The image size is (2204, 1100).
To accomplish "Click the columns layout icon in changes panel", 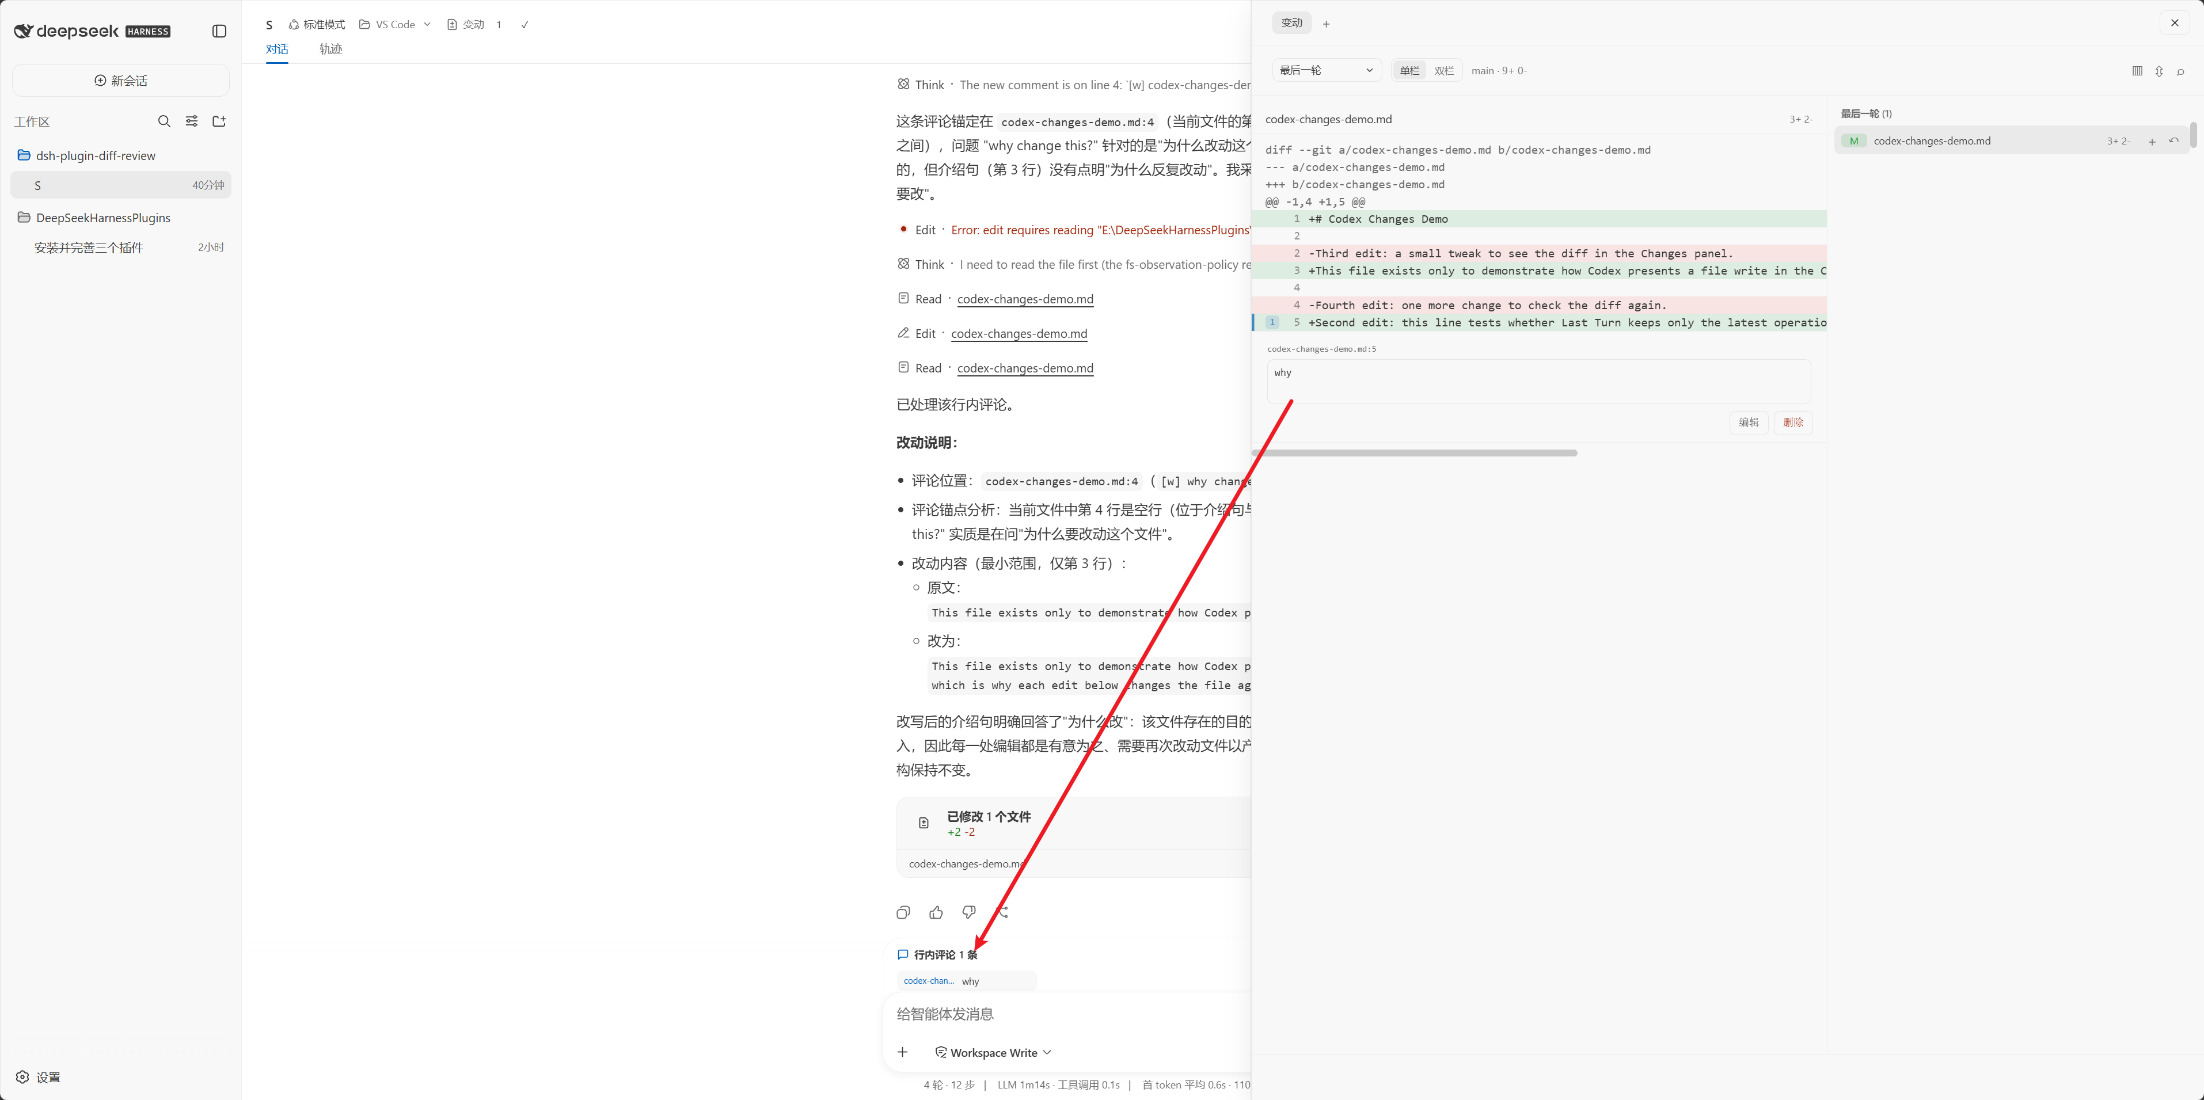I will click(x=2137, y=71).
